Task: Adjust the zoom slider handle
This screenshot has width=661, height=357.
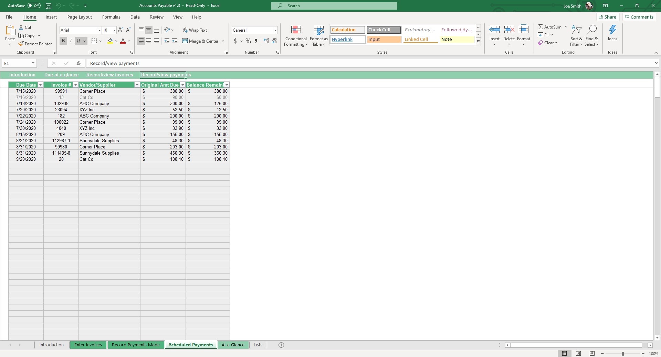Action: click(x=623, y=354)
